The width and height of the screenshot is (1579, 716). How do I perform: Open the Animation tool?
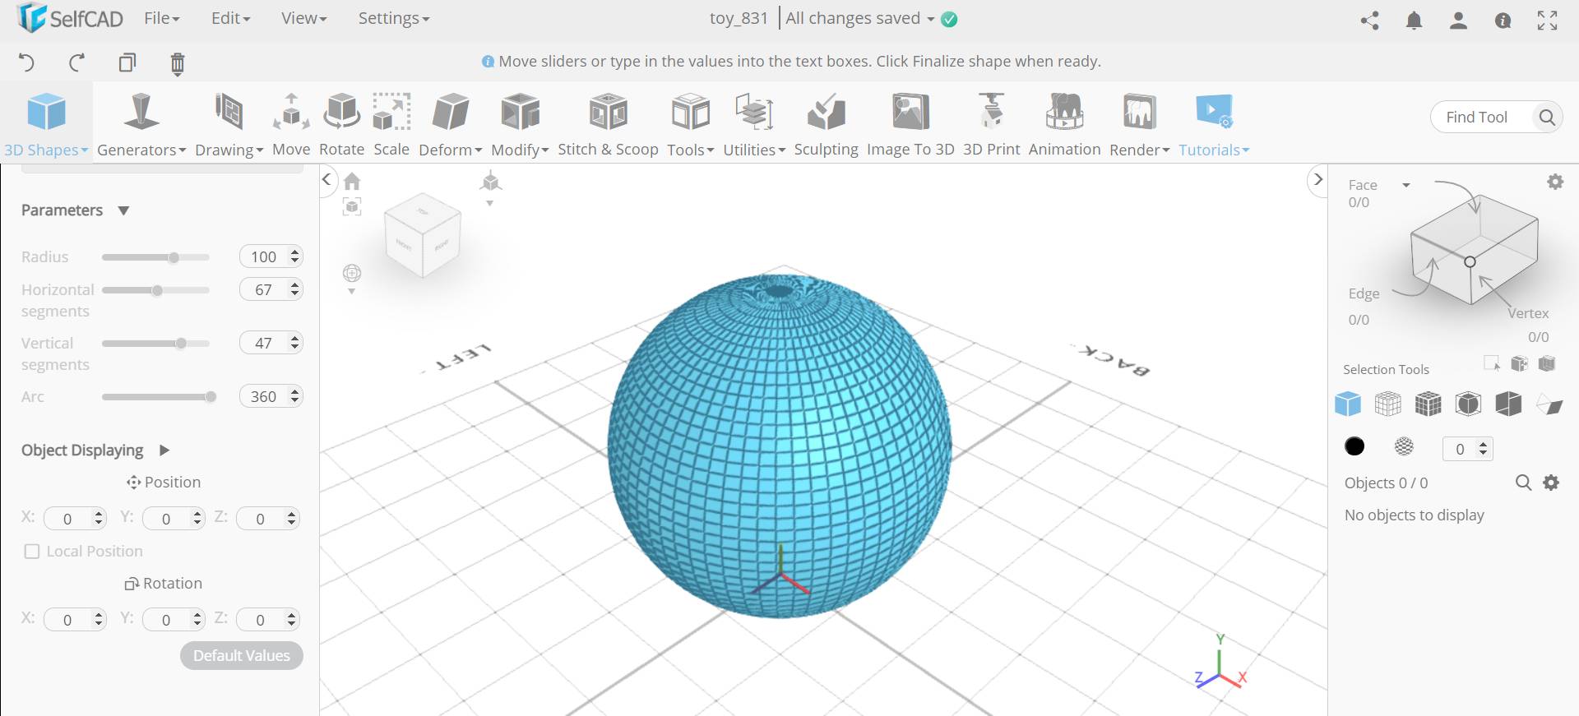coord(1064,123)
